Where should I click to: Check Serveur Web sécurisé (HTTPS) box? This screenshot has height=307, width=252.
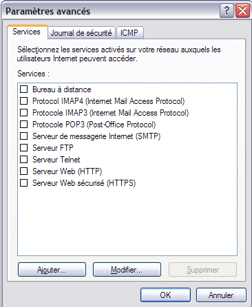tap(24, 182)
